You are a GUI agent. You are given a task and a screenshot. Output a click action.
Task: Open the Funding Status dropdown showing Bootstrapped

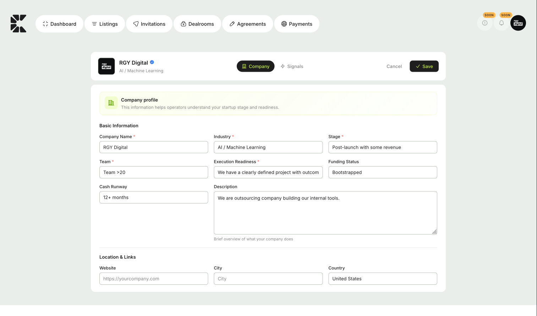coord(383,172)
